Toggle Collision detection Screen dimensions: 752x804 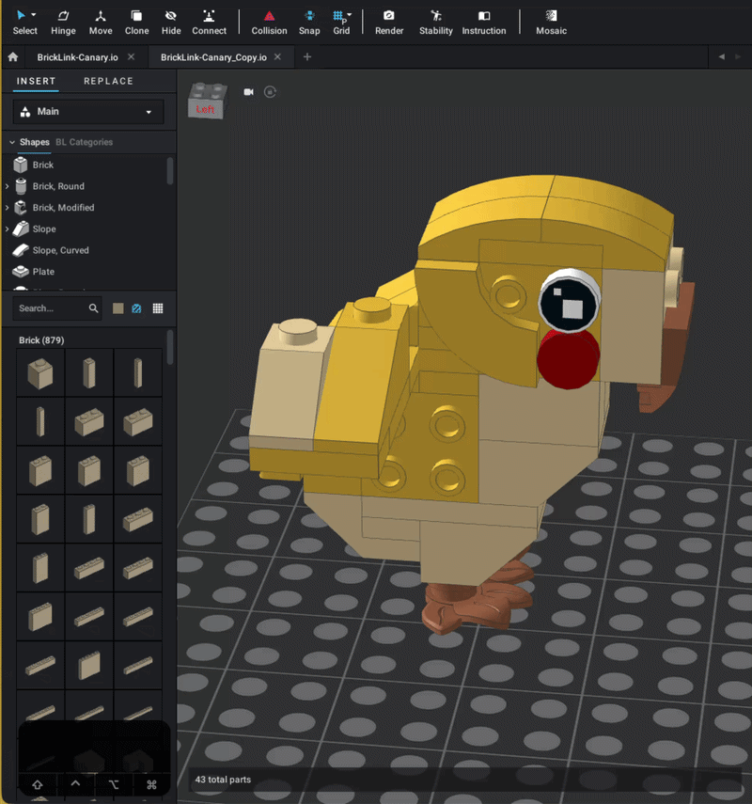(x=269, y=22)
